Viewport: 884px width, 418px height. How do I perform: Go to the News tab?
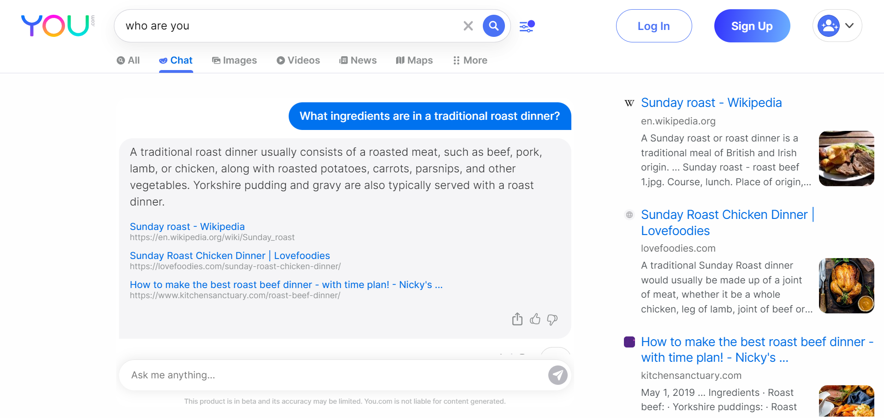click(358, 60)
